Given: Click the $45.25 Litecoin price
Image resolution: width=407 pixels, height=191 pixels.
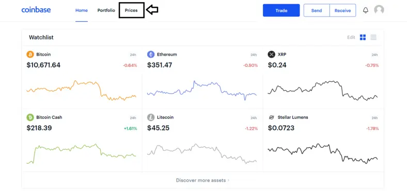Looking at the screenshot, I should click(159, 128).
